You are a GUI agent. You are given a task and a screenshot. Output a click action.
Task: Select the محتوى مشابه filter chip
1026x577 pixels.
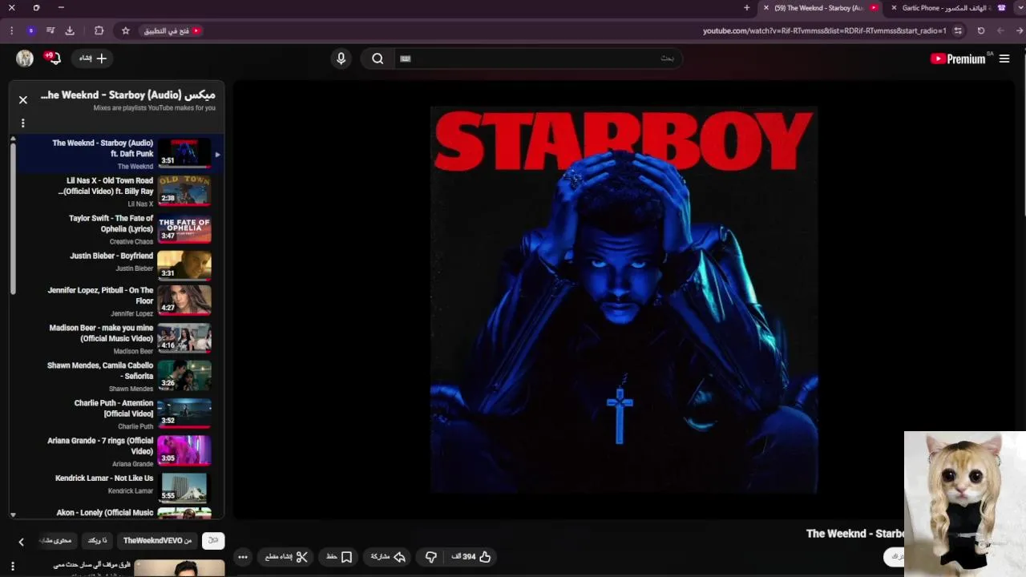click(57, 541)
